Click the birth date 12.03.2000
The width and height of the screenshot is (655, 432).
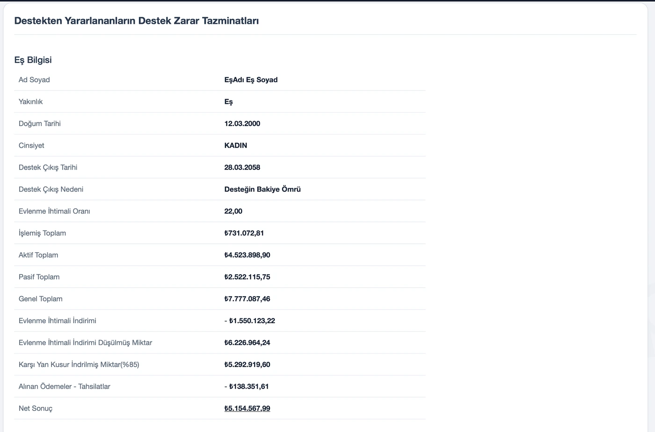(242, 124)
